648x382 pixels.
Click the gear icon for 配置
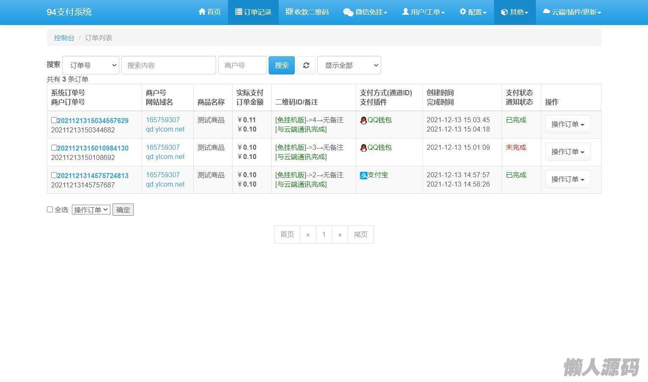[463, 12]
